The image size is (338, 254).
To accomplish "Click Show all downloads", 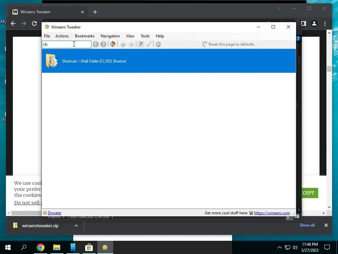I will click(307, 225).
